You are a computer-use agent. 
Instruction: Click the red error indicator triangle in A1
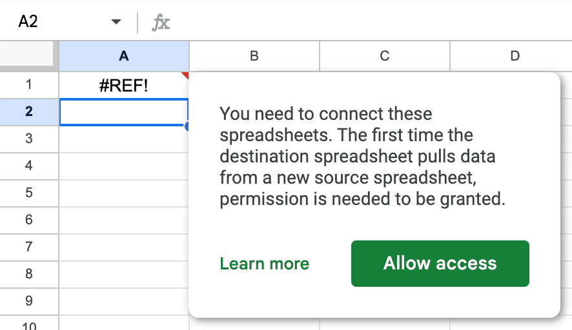pos(186,75)
